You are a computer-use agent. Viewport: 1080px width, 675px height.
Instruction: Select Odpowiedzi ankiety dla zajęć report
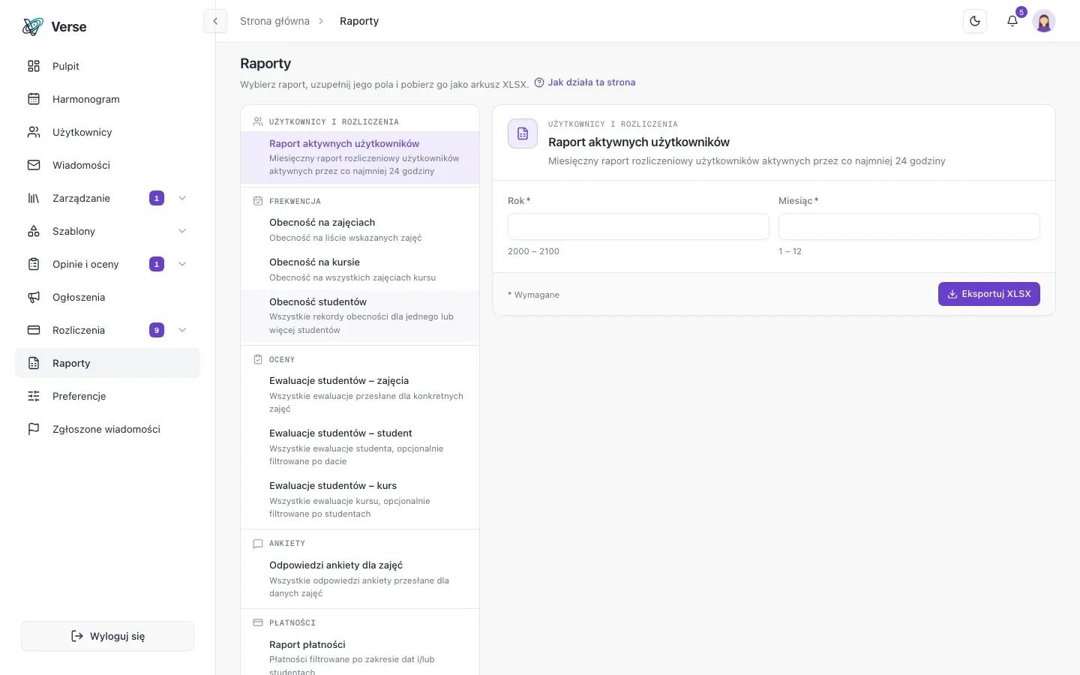360,580
